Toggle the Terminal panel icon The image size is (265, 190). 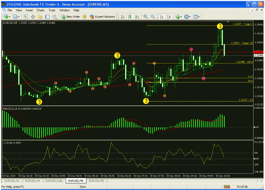(47, 17)
